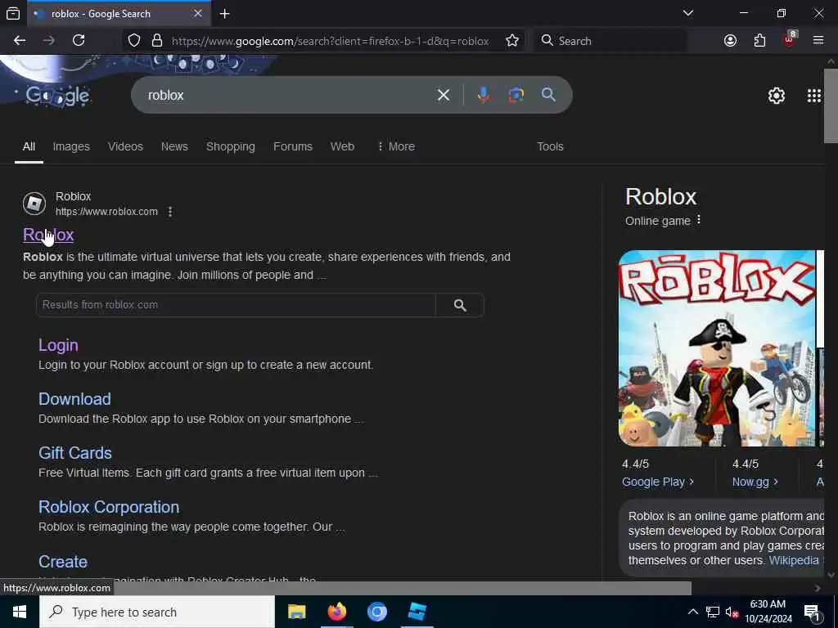Screen dimensions: 838x628
Task: Click the Firefox taskbar icon
Action: click(336, 612)
